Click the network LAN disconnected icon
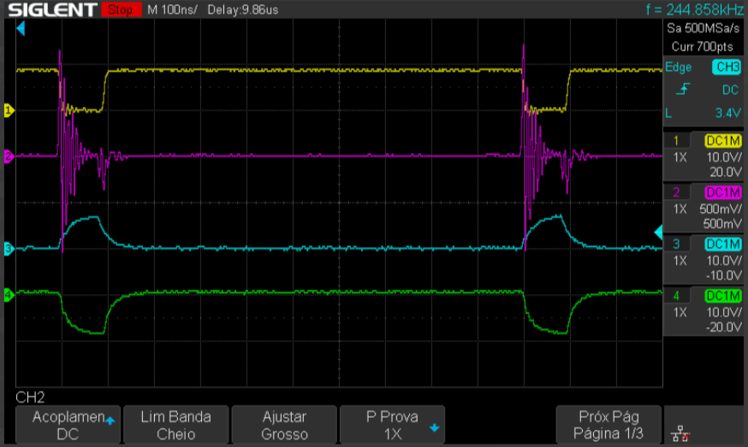The width and height of the screenshot is (748, 447). 680,433
